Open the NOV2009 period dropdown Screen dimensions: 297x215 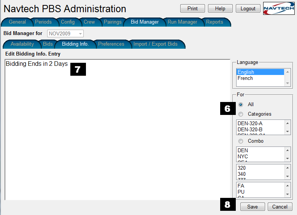65,33
